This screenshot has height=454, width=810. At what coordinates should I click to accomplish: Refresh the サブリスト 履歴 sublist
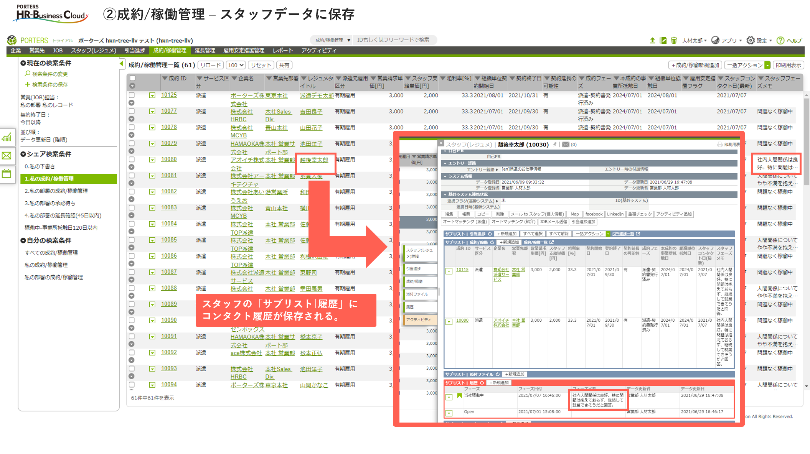click(482, 383)
